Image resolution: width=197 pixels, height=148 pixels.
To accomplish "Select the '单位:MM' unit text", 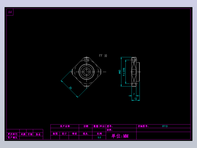I will click(120, 136).
